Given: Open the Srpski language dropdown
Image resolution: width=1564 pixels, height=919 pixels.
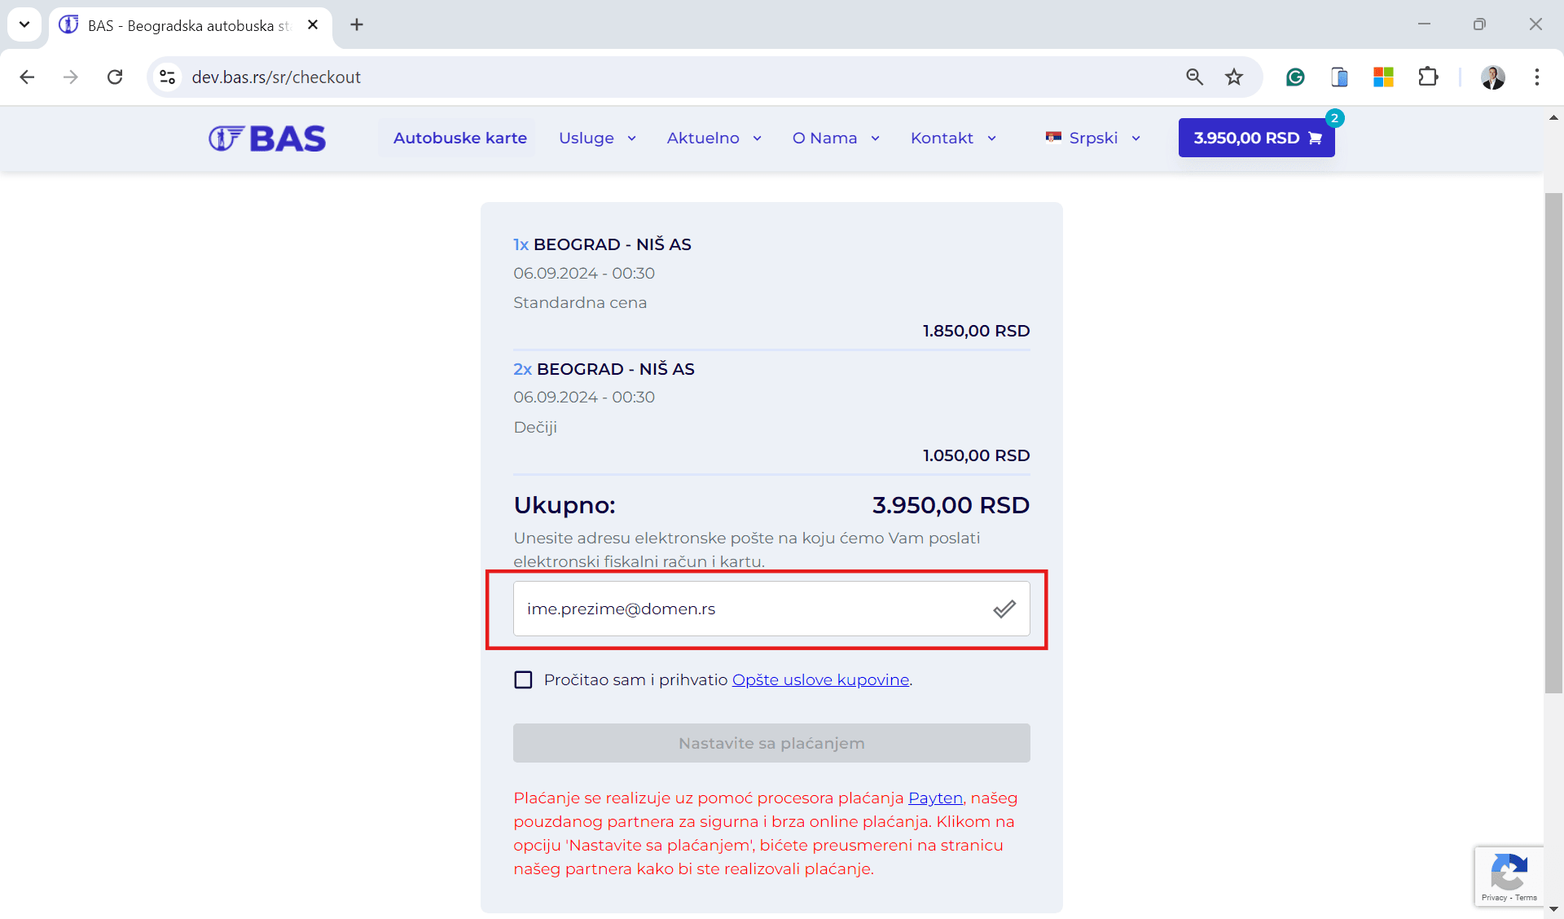Looking at the screenshot, I should [x=1092, y=138].
